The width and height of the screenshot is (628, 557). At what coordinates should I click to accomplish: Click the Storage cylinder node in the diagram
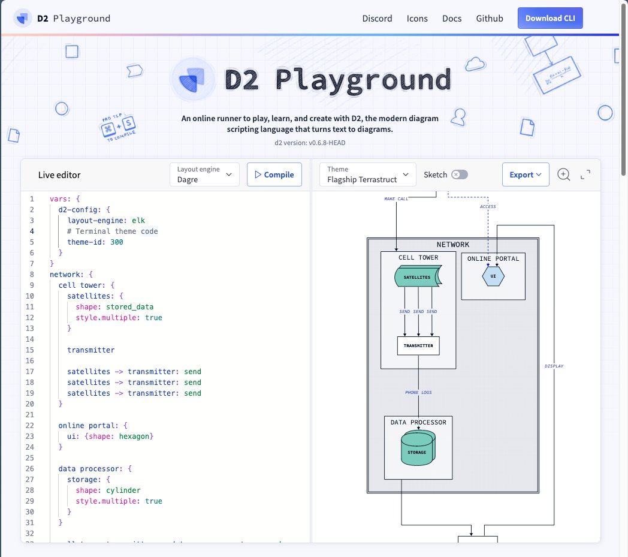[x=418, y=448]
